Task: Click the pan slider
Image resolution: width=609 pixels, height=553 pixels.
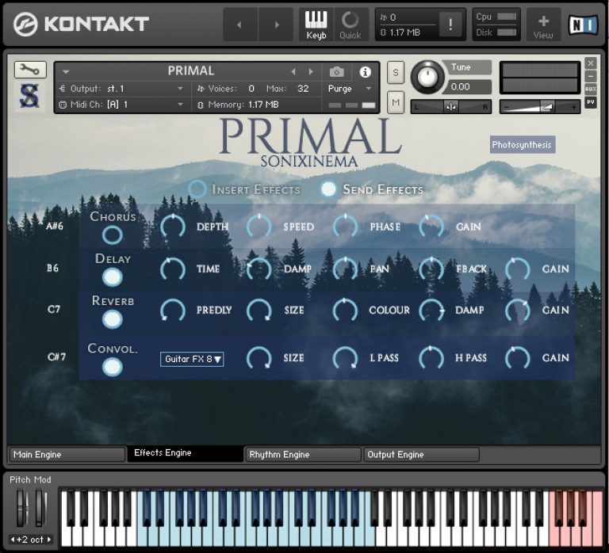Action: click(x=451, y=107)
